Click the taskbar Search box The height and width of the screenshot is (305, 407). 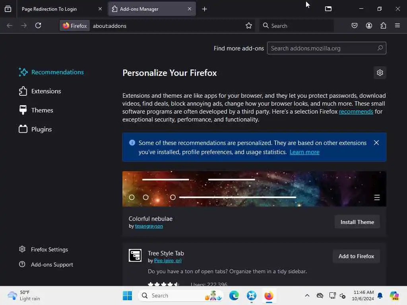click(181, 295)
